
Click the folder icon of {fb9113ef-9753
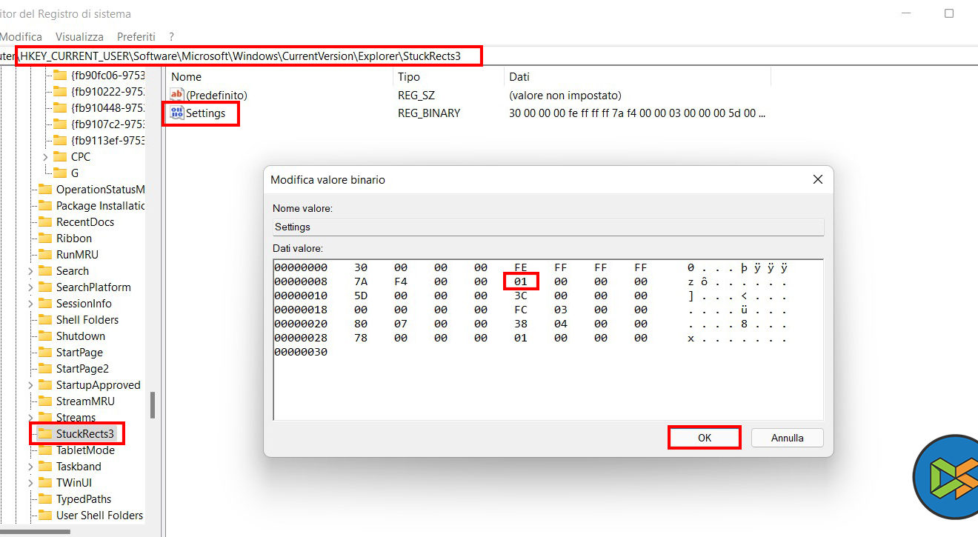[60, 141]
